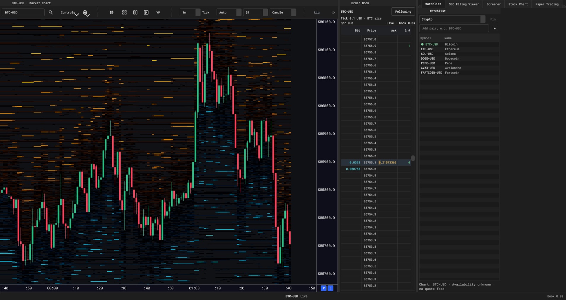Expand toolbar with the double-chevron icon

tap(333, 12)
